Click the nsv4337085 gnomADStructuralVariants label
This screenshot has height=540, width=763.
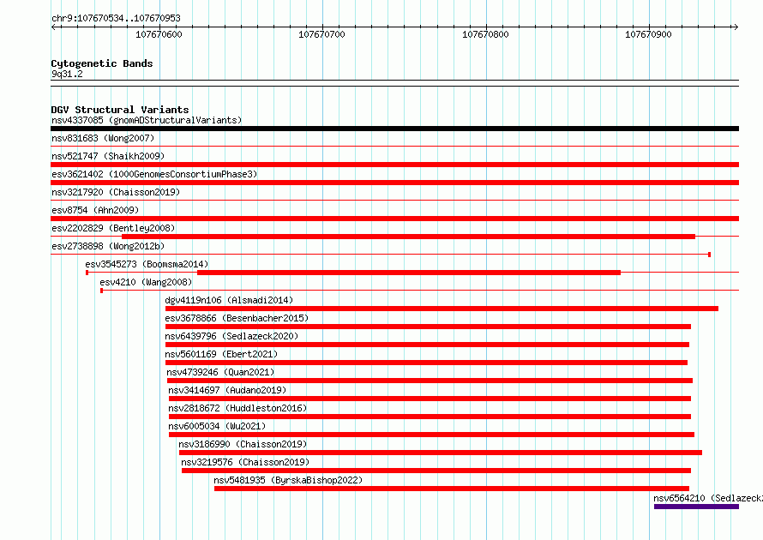[x=147, y=120]
